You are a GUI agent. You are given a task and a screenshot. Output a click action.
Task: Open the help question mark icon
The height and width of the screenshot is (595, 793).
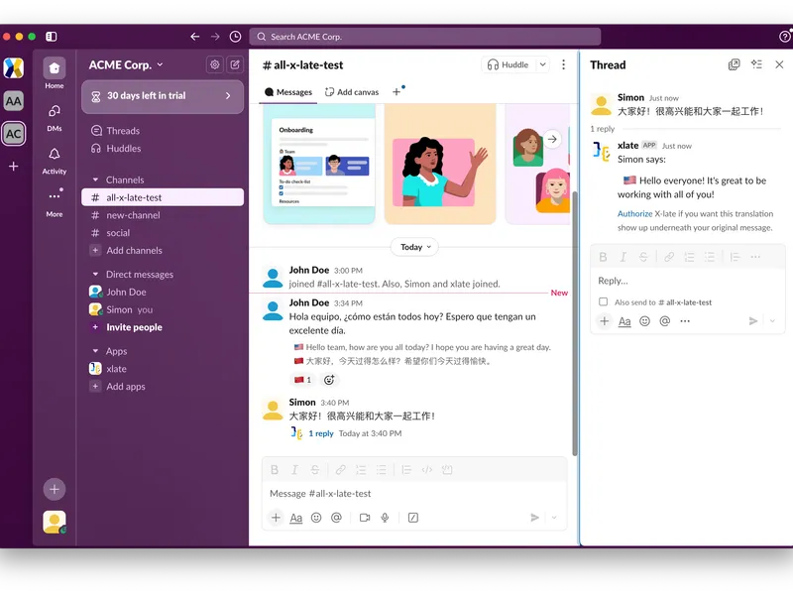(785, 37)
